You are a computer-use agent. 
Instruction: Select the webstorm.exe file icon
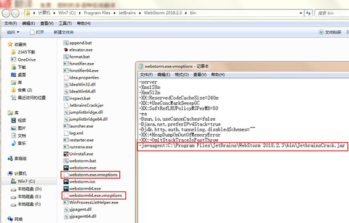pos(66,168)
